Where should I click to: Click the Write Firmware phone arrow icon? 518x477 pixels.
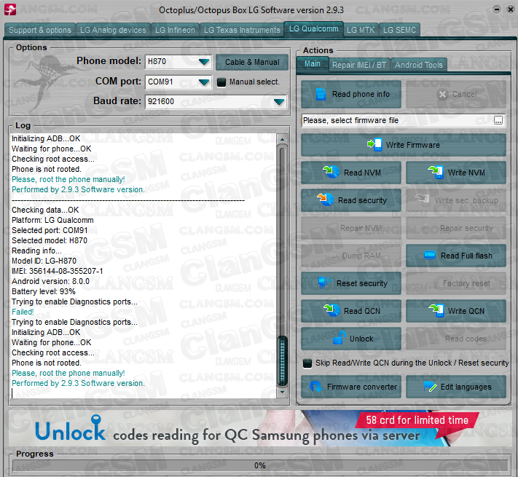click(x=374, y=145)
